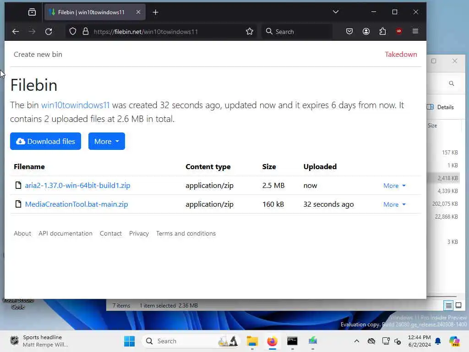Open a new browser tab
469x352 pixels.
click(156, 12)
